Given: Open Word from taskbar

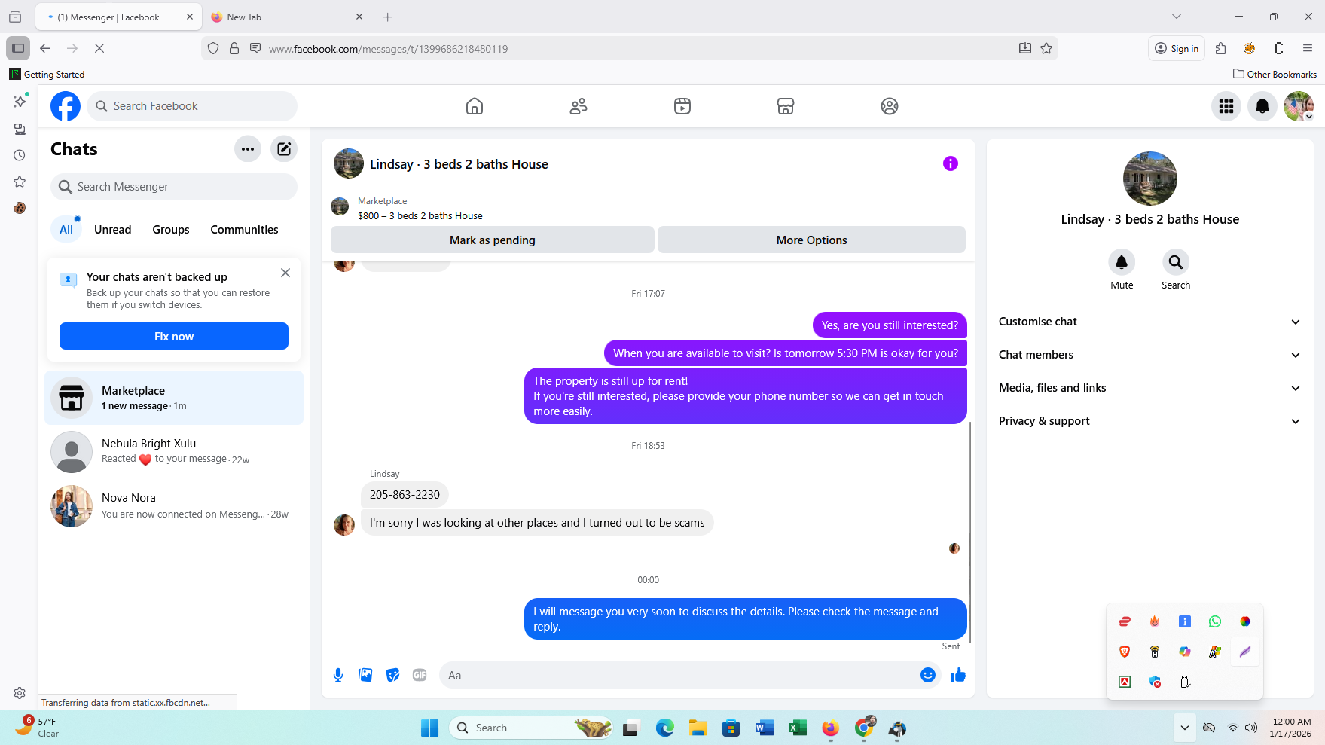Looking at the screenshot, I should point(764,728).
